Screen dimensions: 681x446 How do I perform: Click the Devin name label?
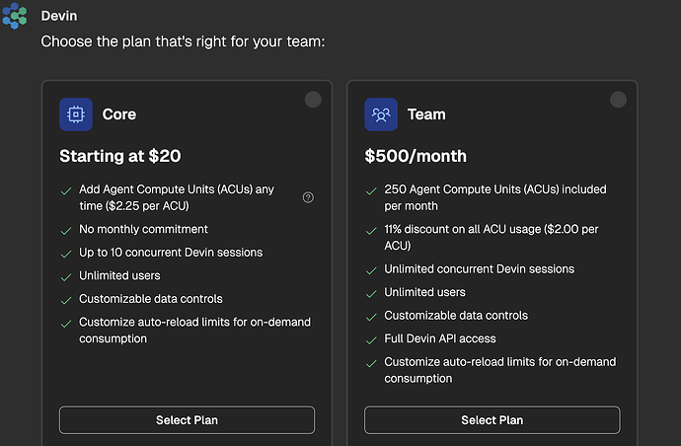(59, 16)
